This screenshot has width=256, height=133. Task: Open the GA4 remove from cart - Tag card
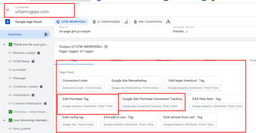point(188,121)
